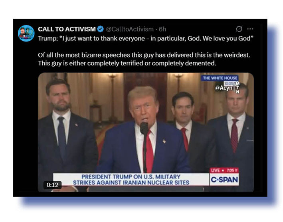283x222 pixels.
Task: Click the @CalltoActivism handle
Action: [x=130, y=29]
